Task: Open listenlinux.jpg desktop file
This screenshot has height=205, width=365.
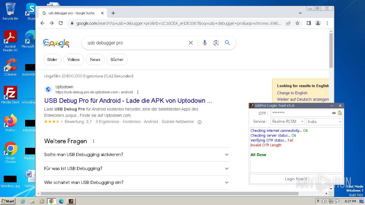Action: 10,181
